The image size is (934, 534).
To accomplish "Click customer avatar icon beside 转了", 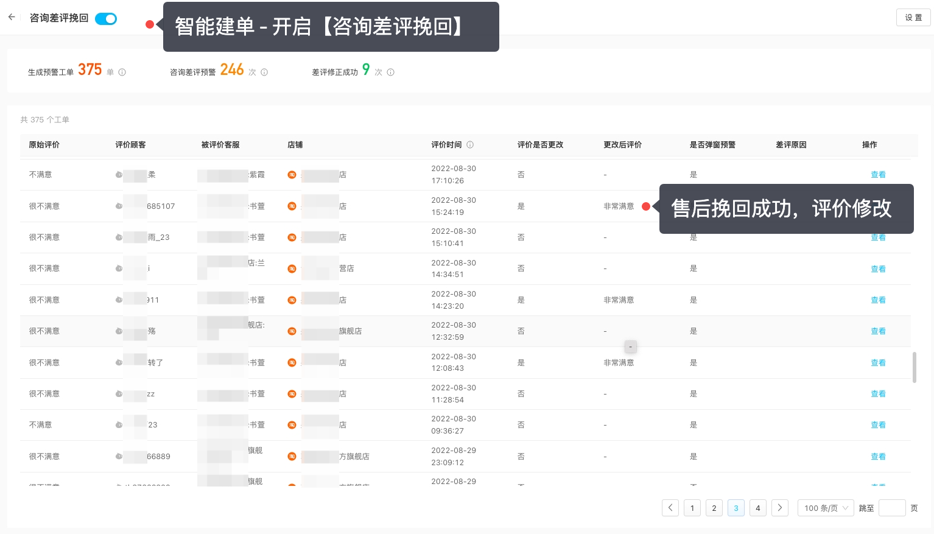I will point(119,363).
